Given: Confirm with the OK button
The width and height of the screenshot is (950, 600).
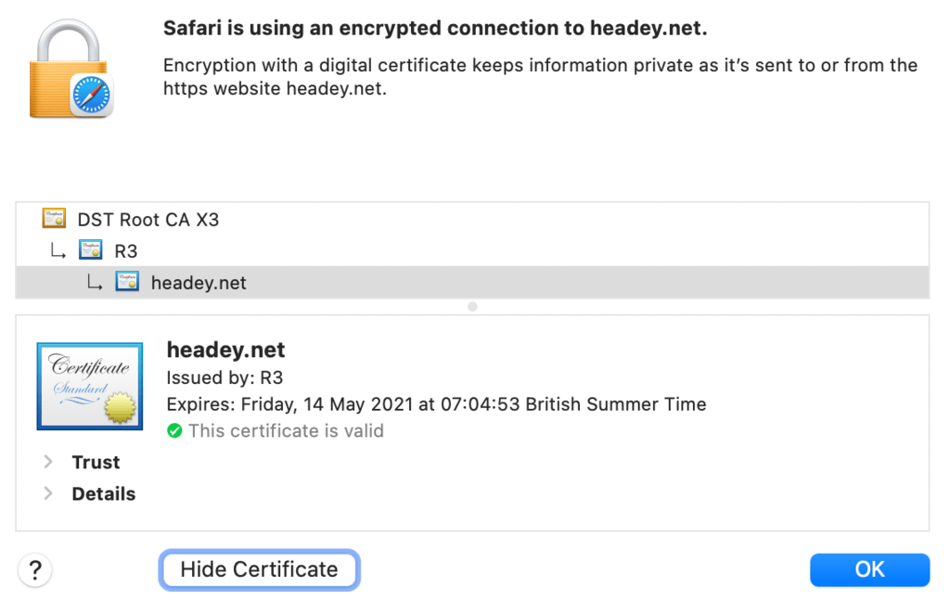Looking at the screenshot, I should (x=869, y=569).
